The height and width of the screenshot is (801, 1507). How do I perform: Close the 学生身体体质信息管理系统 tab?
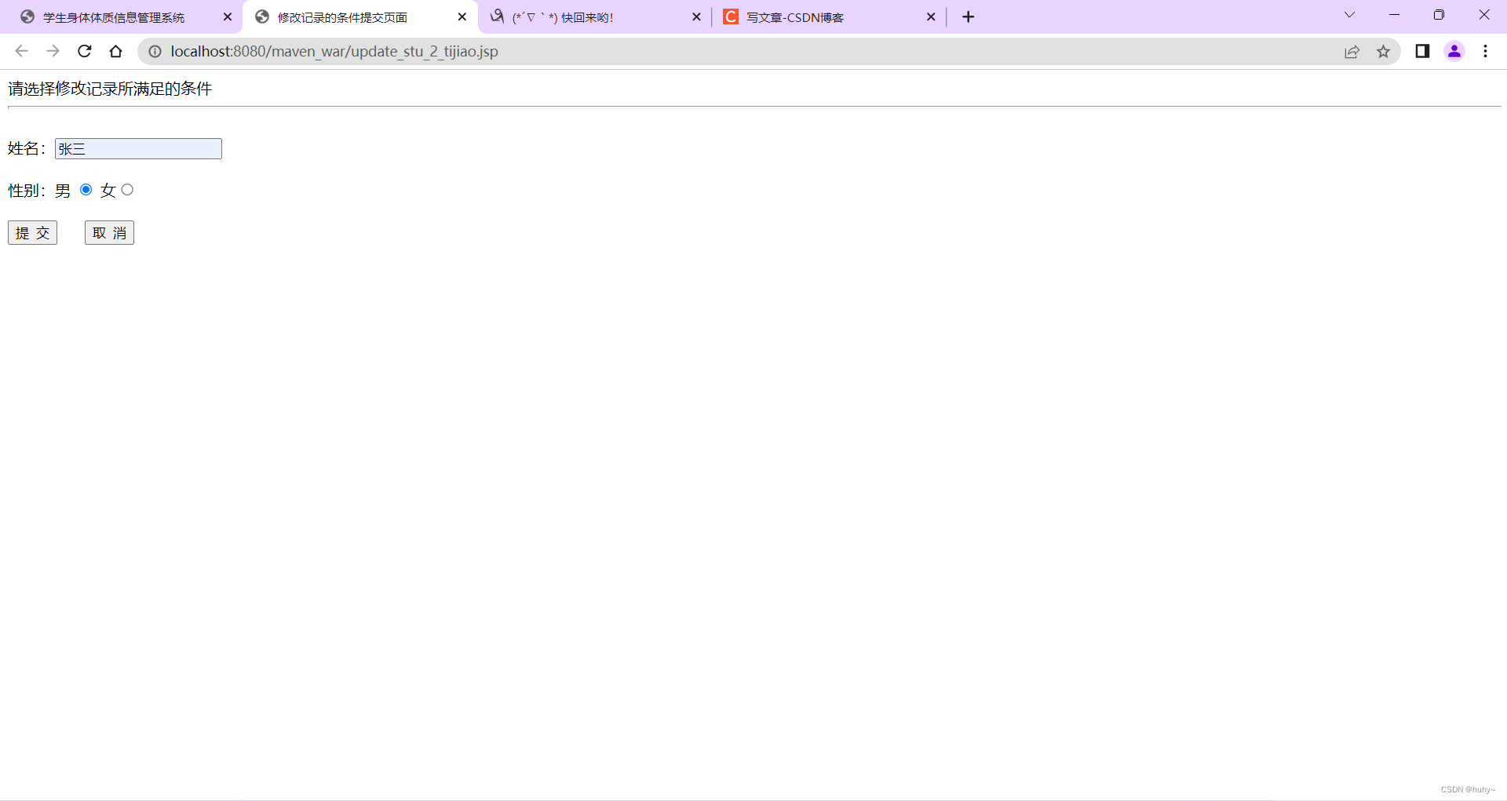pyautogui.click(x=228, y=16)
